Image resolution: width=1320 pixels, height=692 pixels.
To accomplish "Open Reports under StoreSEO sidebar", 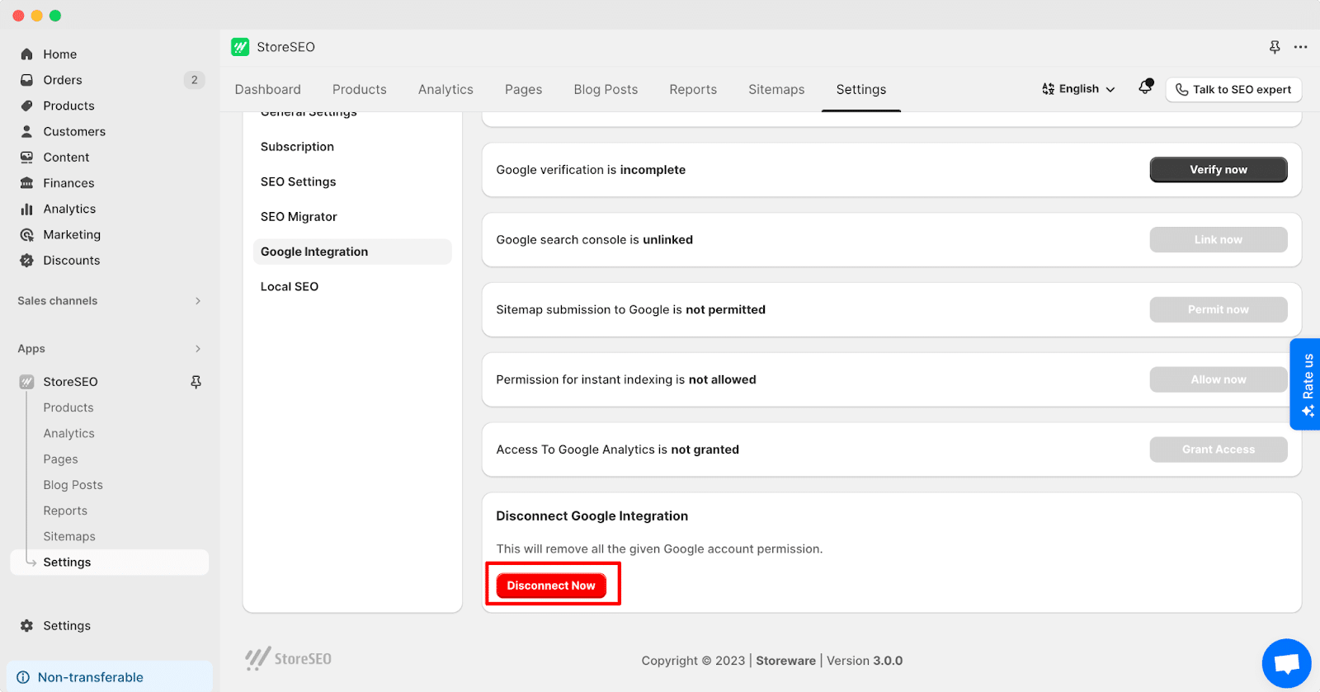I will click(x=65, y=511).
